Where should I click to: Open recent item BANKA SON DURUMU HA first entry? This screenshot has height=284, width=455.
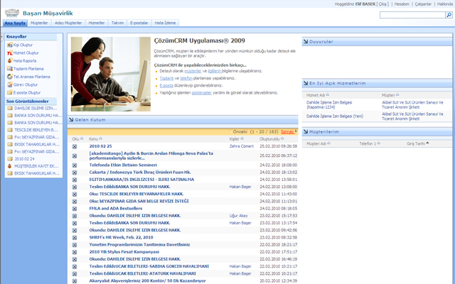[38, 115]
